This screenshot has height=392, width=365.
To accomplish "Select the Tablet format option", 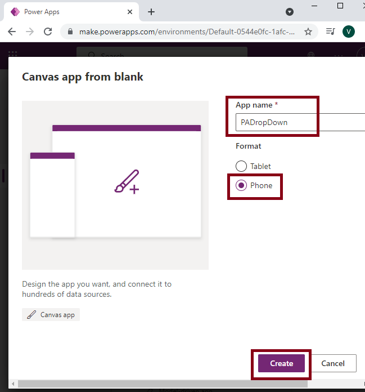I will [x=253, y=166].
